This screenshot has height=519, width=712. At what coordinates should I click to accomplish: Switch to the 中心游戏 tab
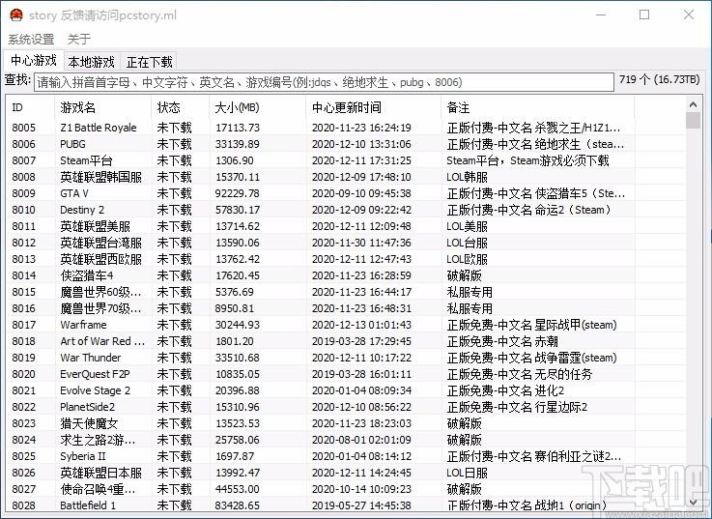(34, 61)
